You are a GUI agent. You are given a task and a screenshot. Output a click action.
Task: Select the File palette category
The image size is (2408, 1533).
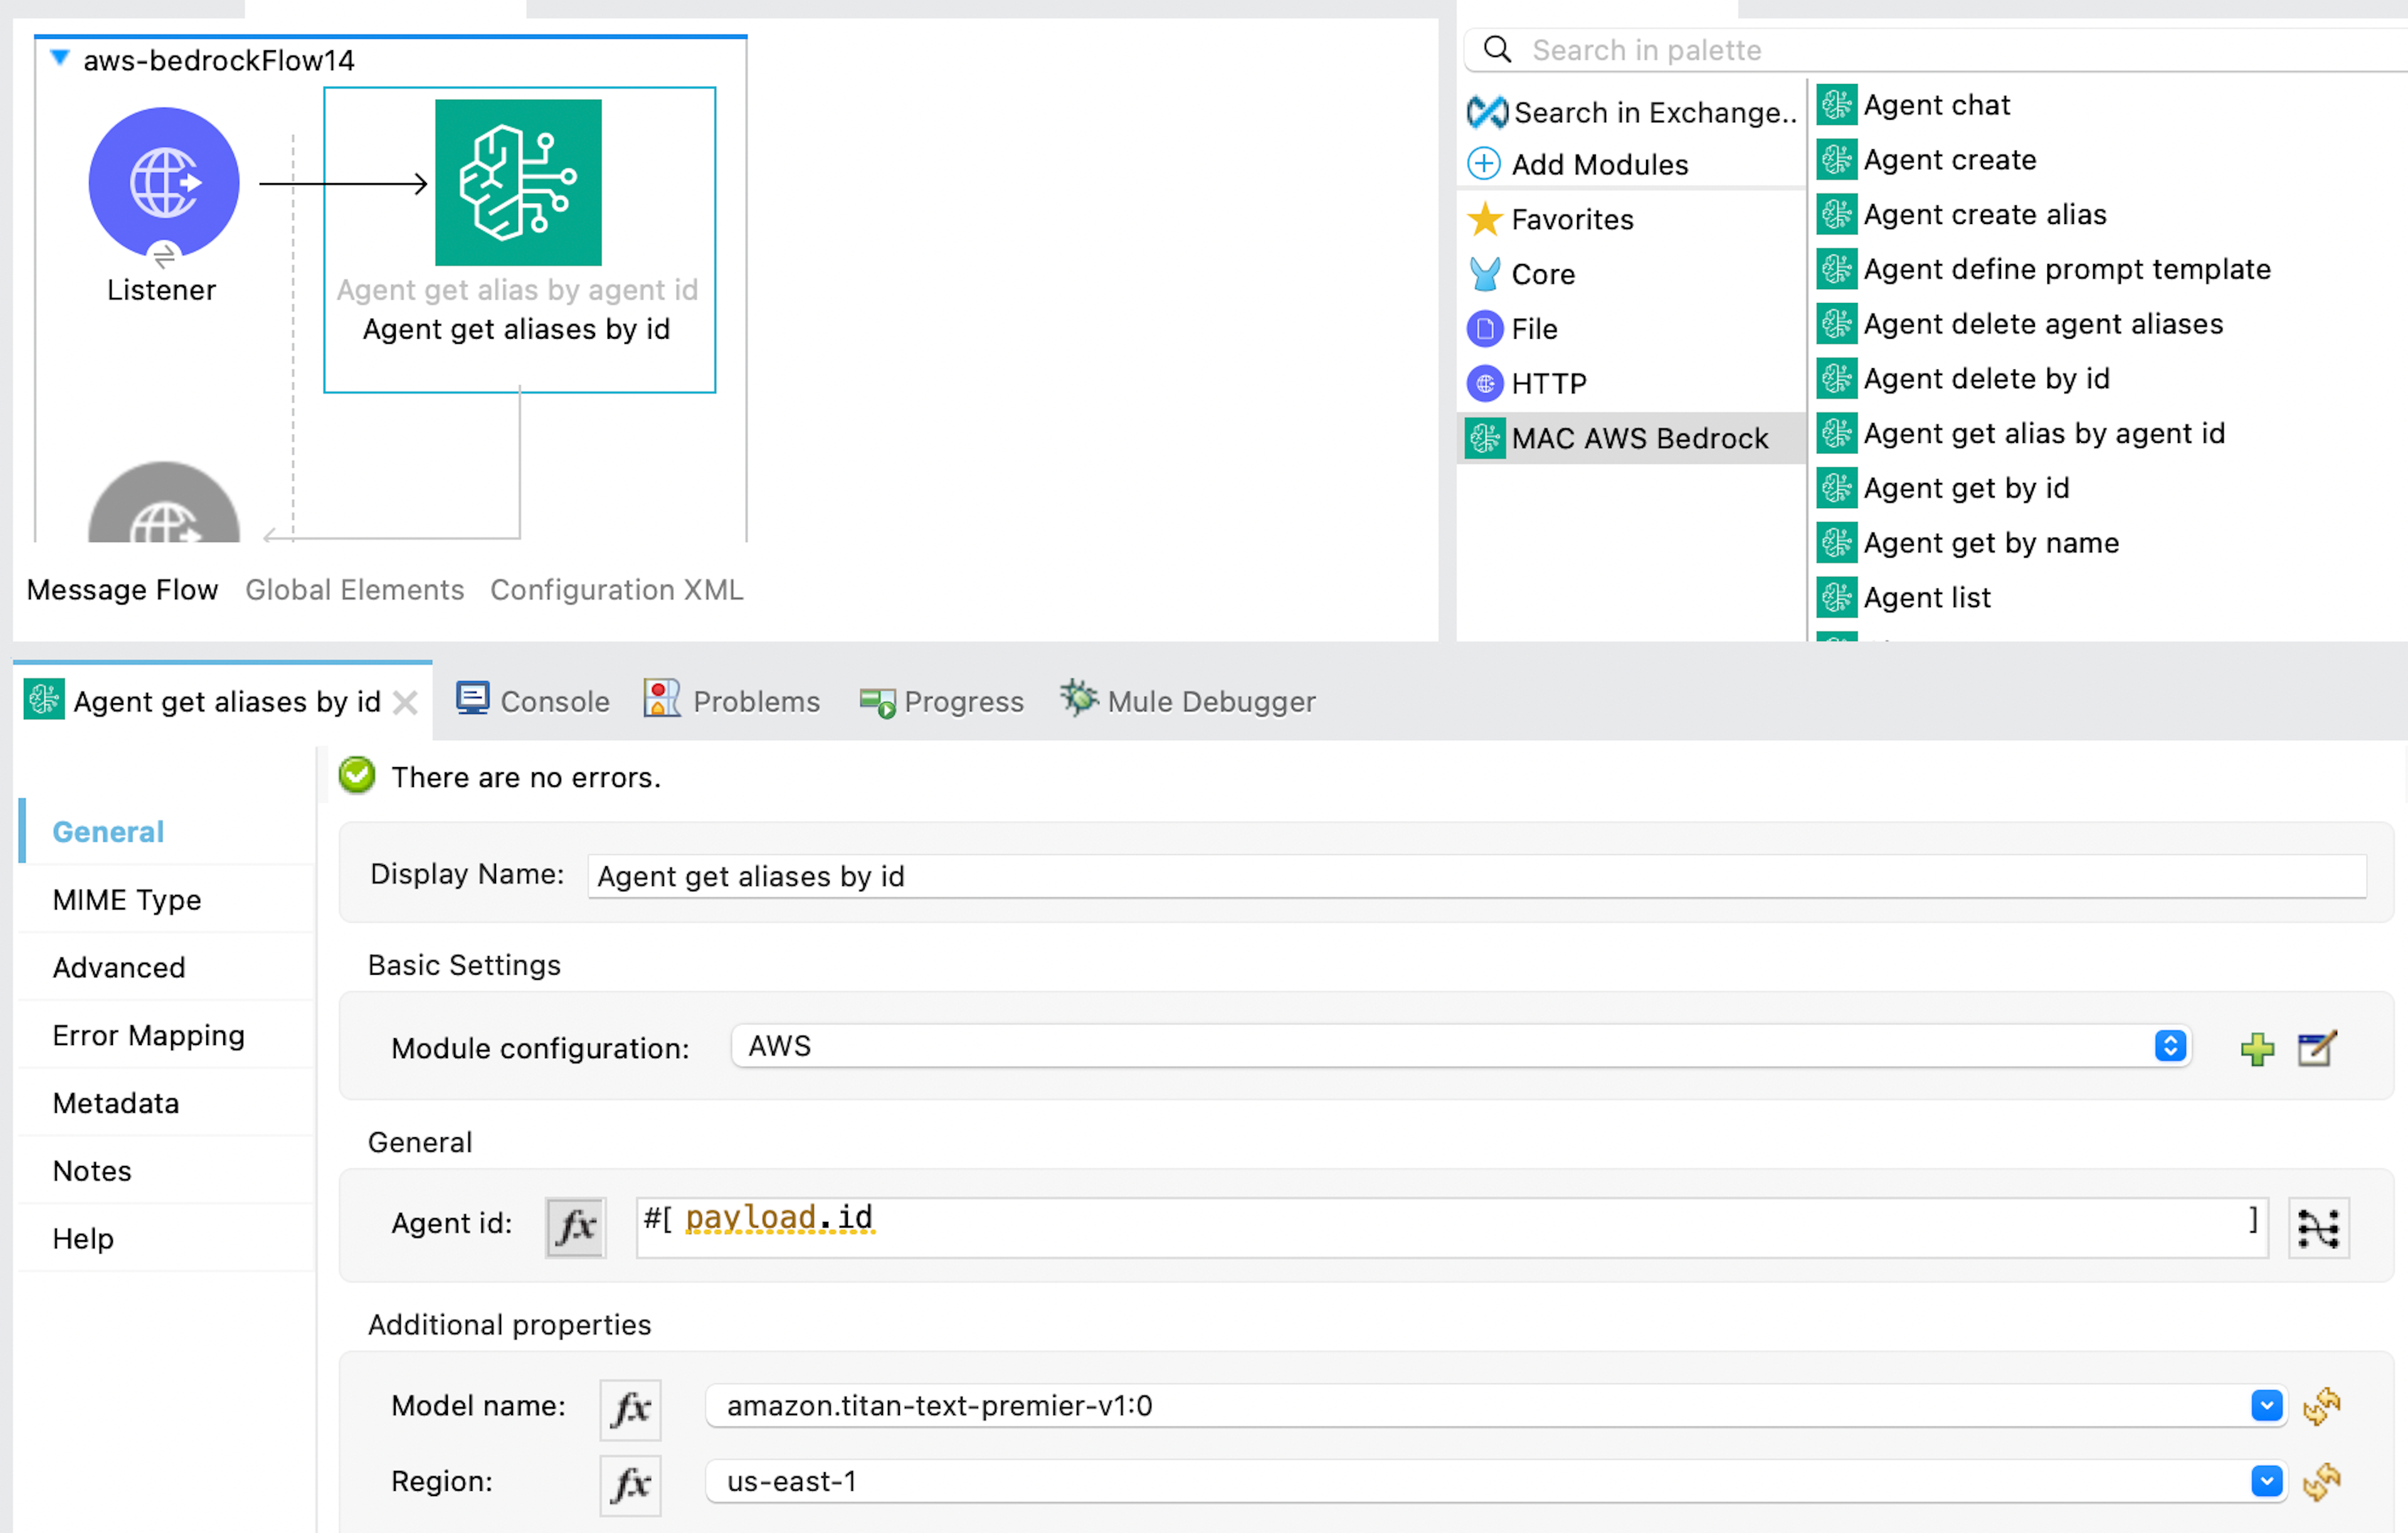(x=1513, y=329)
